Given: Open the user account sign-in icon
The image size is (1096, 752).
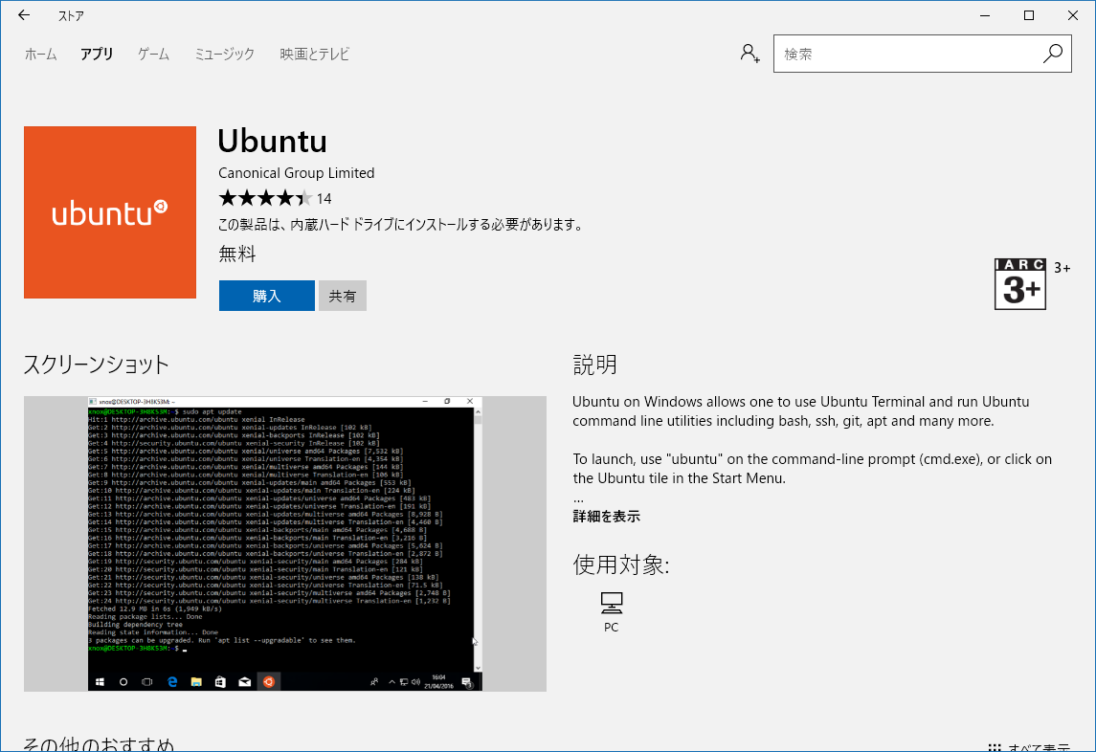Looking at the screenshot, I should [x=750, y=54].
